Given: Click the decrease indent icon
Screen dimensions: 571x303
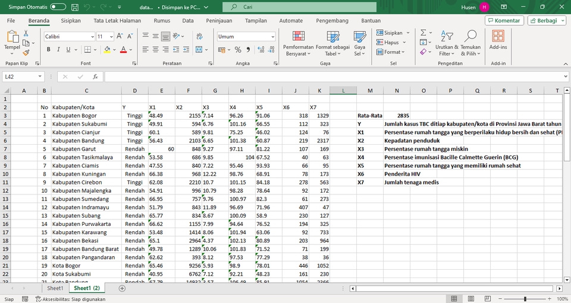Looking at the screenshot, I should point(176,50).
